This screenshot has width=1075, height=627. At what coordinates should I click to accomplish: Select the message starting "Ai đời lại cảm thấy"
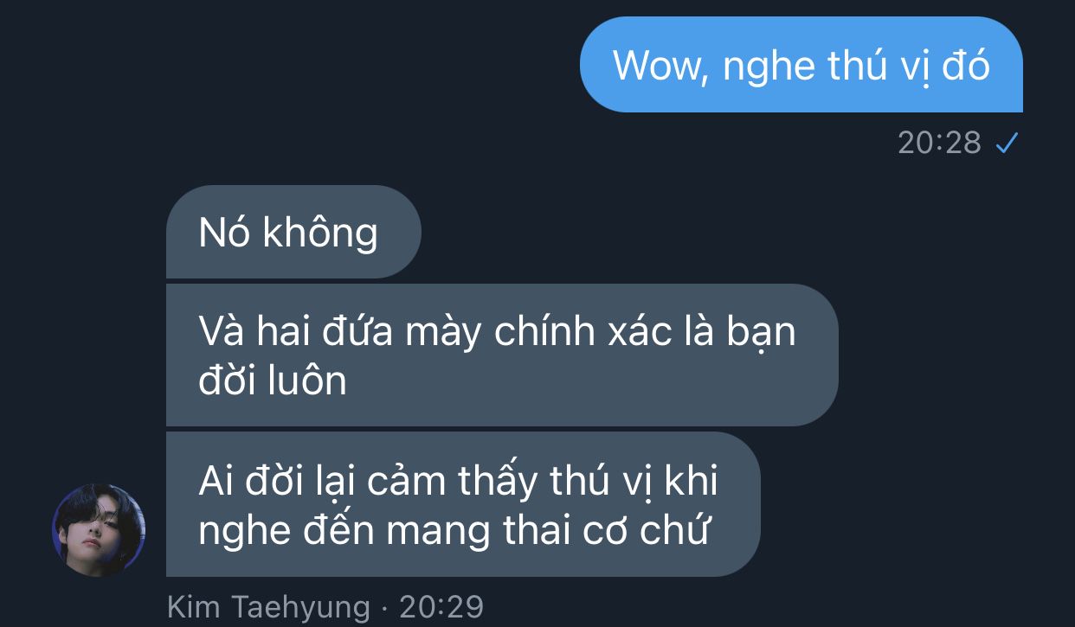tap(463, 504)
